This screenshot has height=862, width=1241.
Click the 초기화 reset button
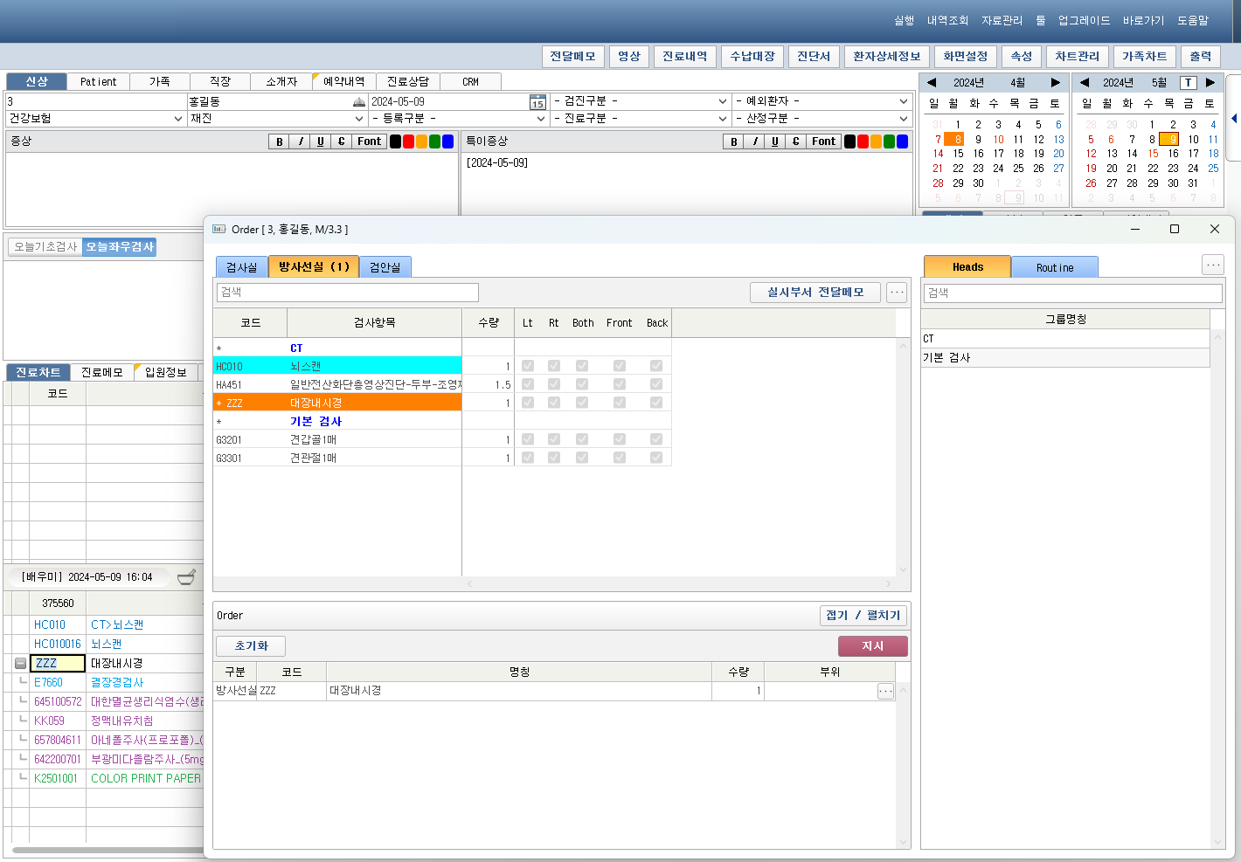tap(251, 646)
